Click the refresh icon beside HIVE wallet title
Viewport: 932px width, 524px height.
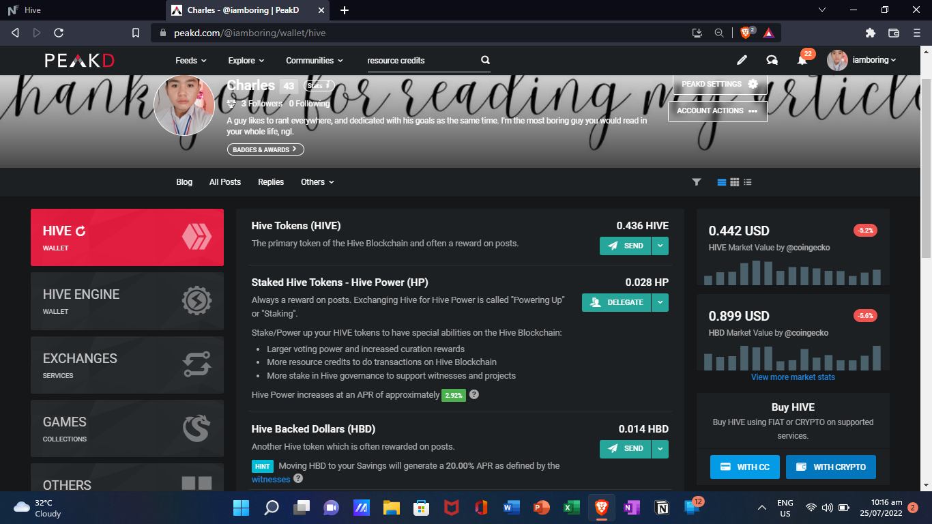(x=81, y=231)
